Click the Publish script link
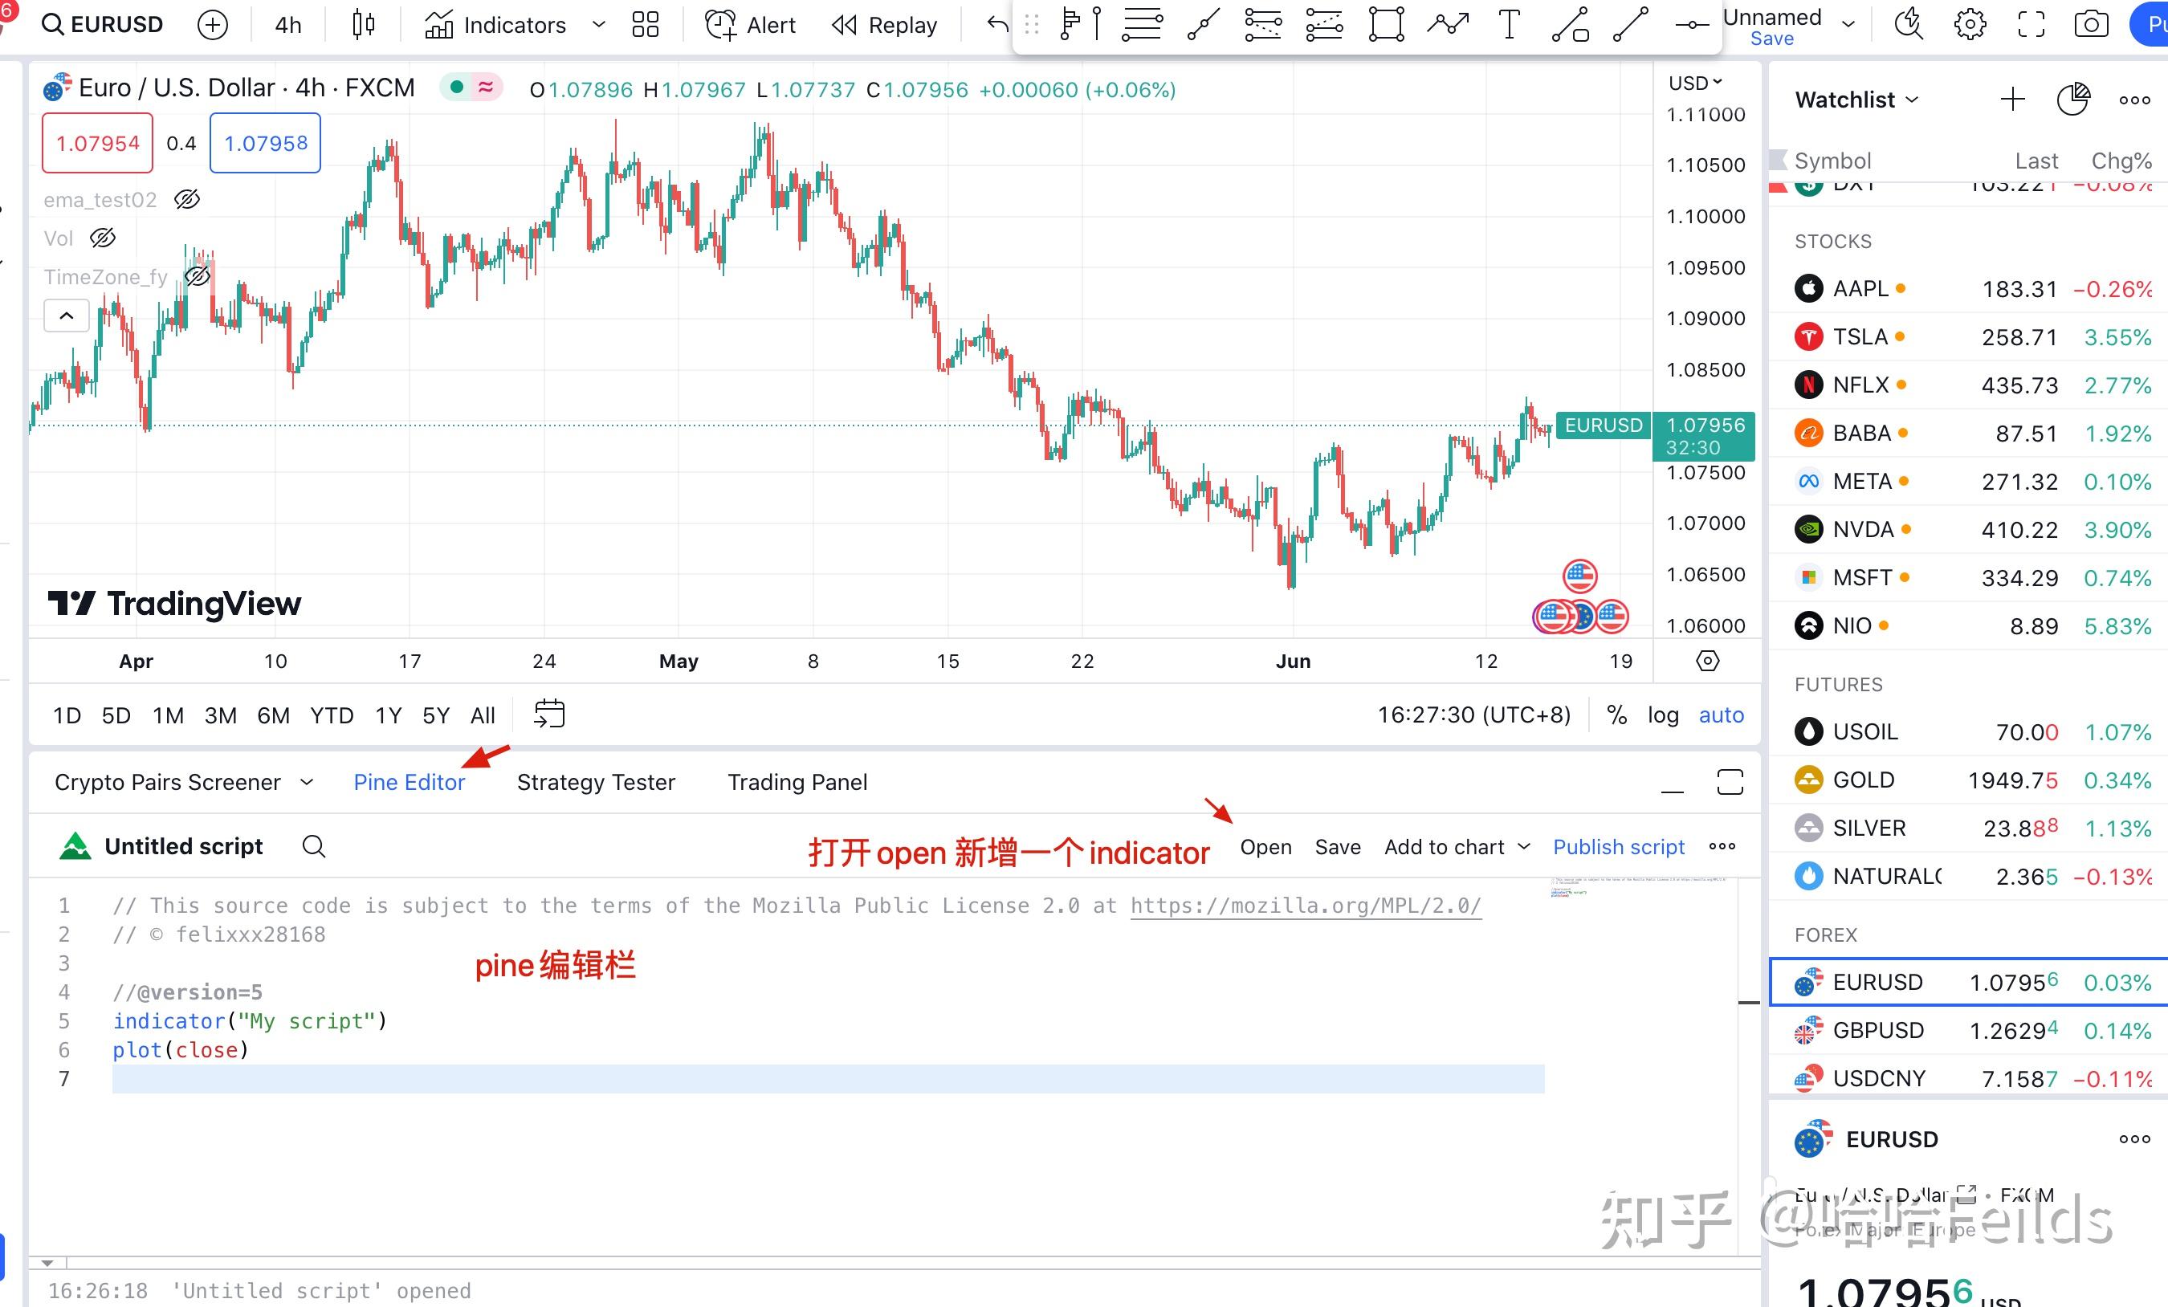 pyautogui.click(x=1618, y=846)
